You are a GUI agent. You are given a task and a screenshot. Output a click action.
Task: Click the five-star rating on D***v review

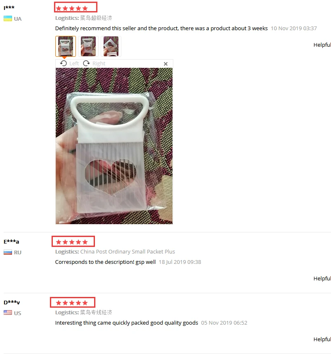tap(72, 303)
